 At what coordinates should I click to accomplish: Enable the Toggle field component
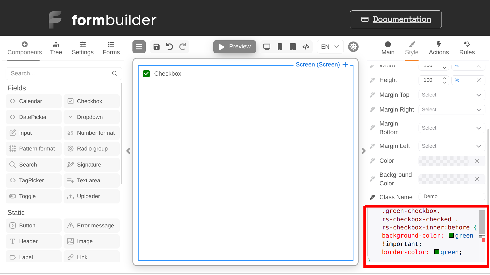click(x=27, y=196)
